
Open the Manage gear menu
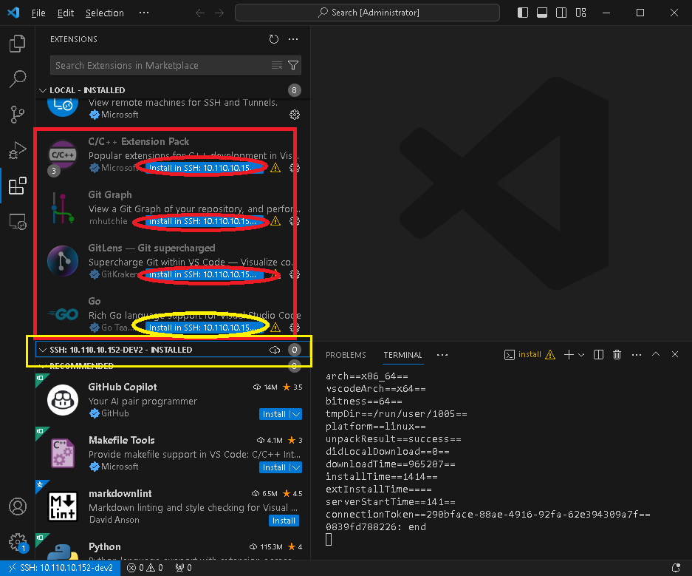pyautogui.click(x=18, y=542)
